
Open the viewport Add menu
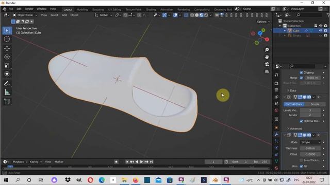click(64, 15)
